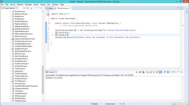Minimize the editor area
This screenshot has height=106, width=189.
tap(178, 8)
